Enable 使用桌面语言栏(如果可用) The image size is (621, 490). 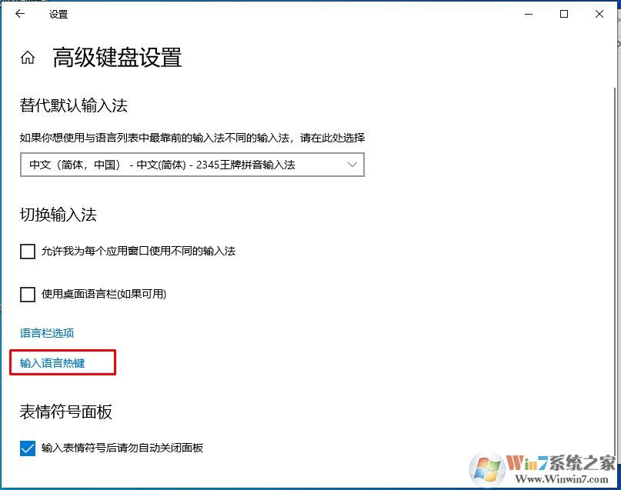tap(28, 294)
